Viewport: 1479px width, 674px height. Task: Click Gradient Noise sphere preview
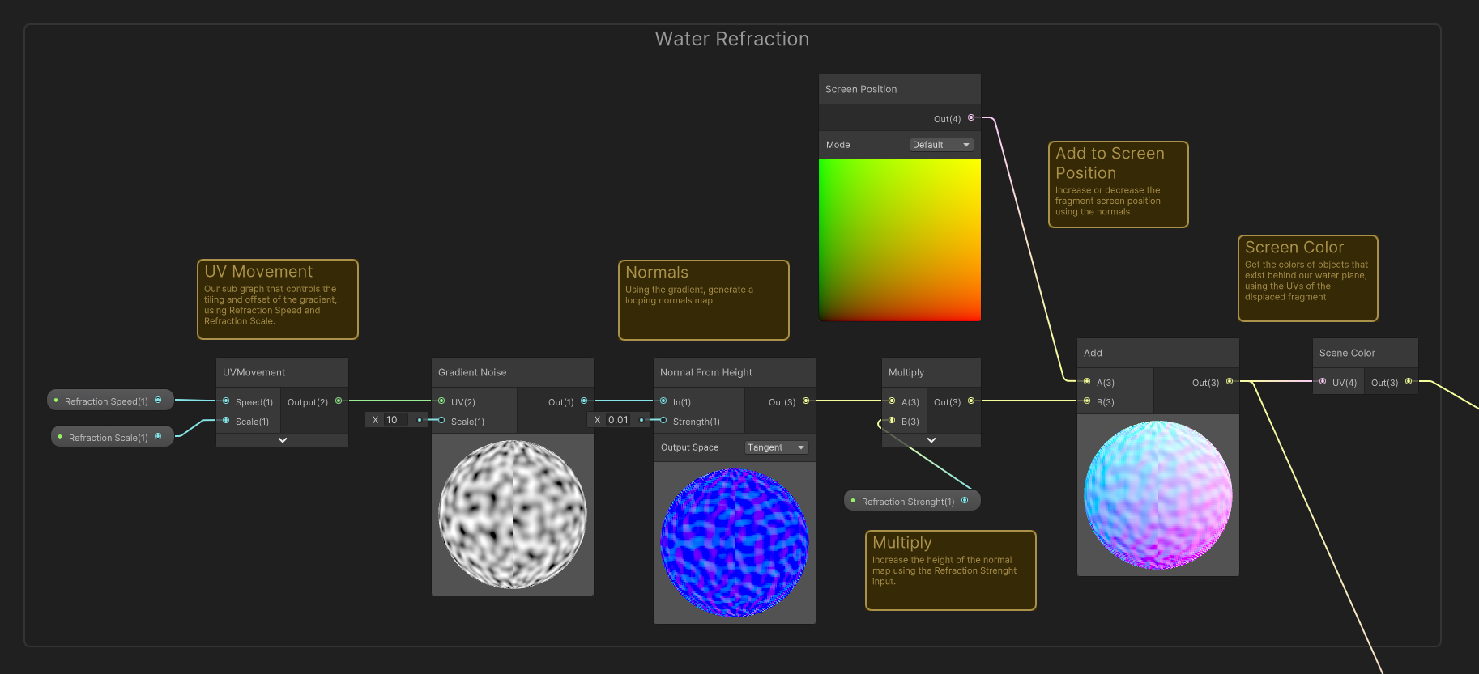click(x=513, y=515)
